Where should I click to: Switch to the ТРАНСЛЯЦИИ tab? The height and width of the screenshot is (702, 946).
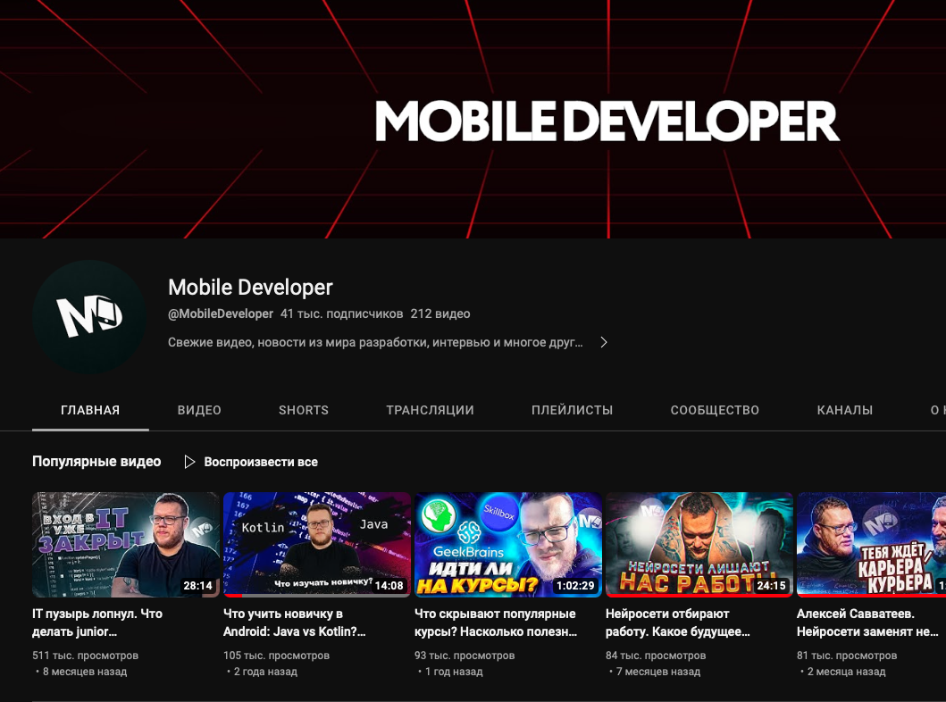(x=430, y=410)
